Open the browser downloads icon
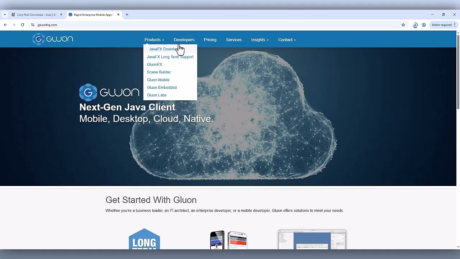This screenshot has width=460, height=259. coord(415,25)
